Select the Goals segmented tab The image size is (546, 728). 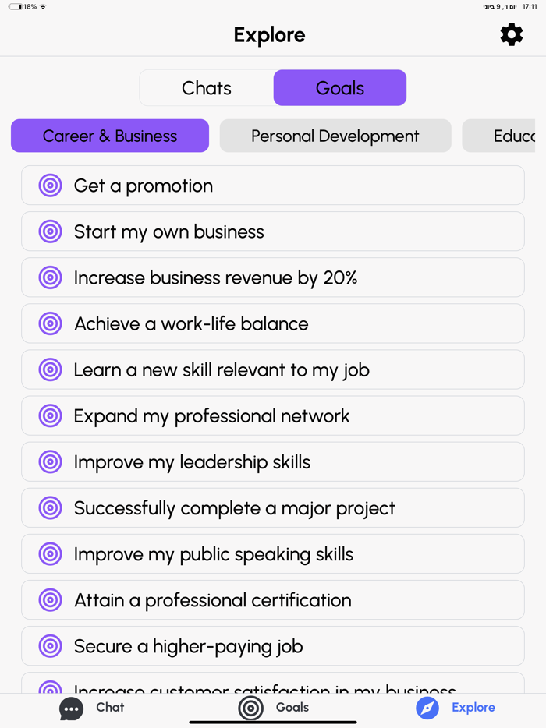339,87
